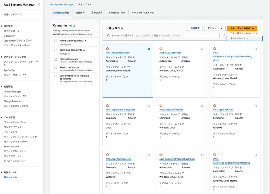This screenshot has height=194, width=270.
Task: Click the 詳細設定 button
Action: (195, 28)
